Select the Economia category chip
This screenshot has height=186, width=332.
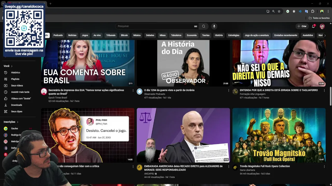pyautogui.click(x=192, y=35)
